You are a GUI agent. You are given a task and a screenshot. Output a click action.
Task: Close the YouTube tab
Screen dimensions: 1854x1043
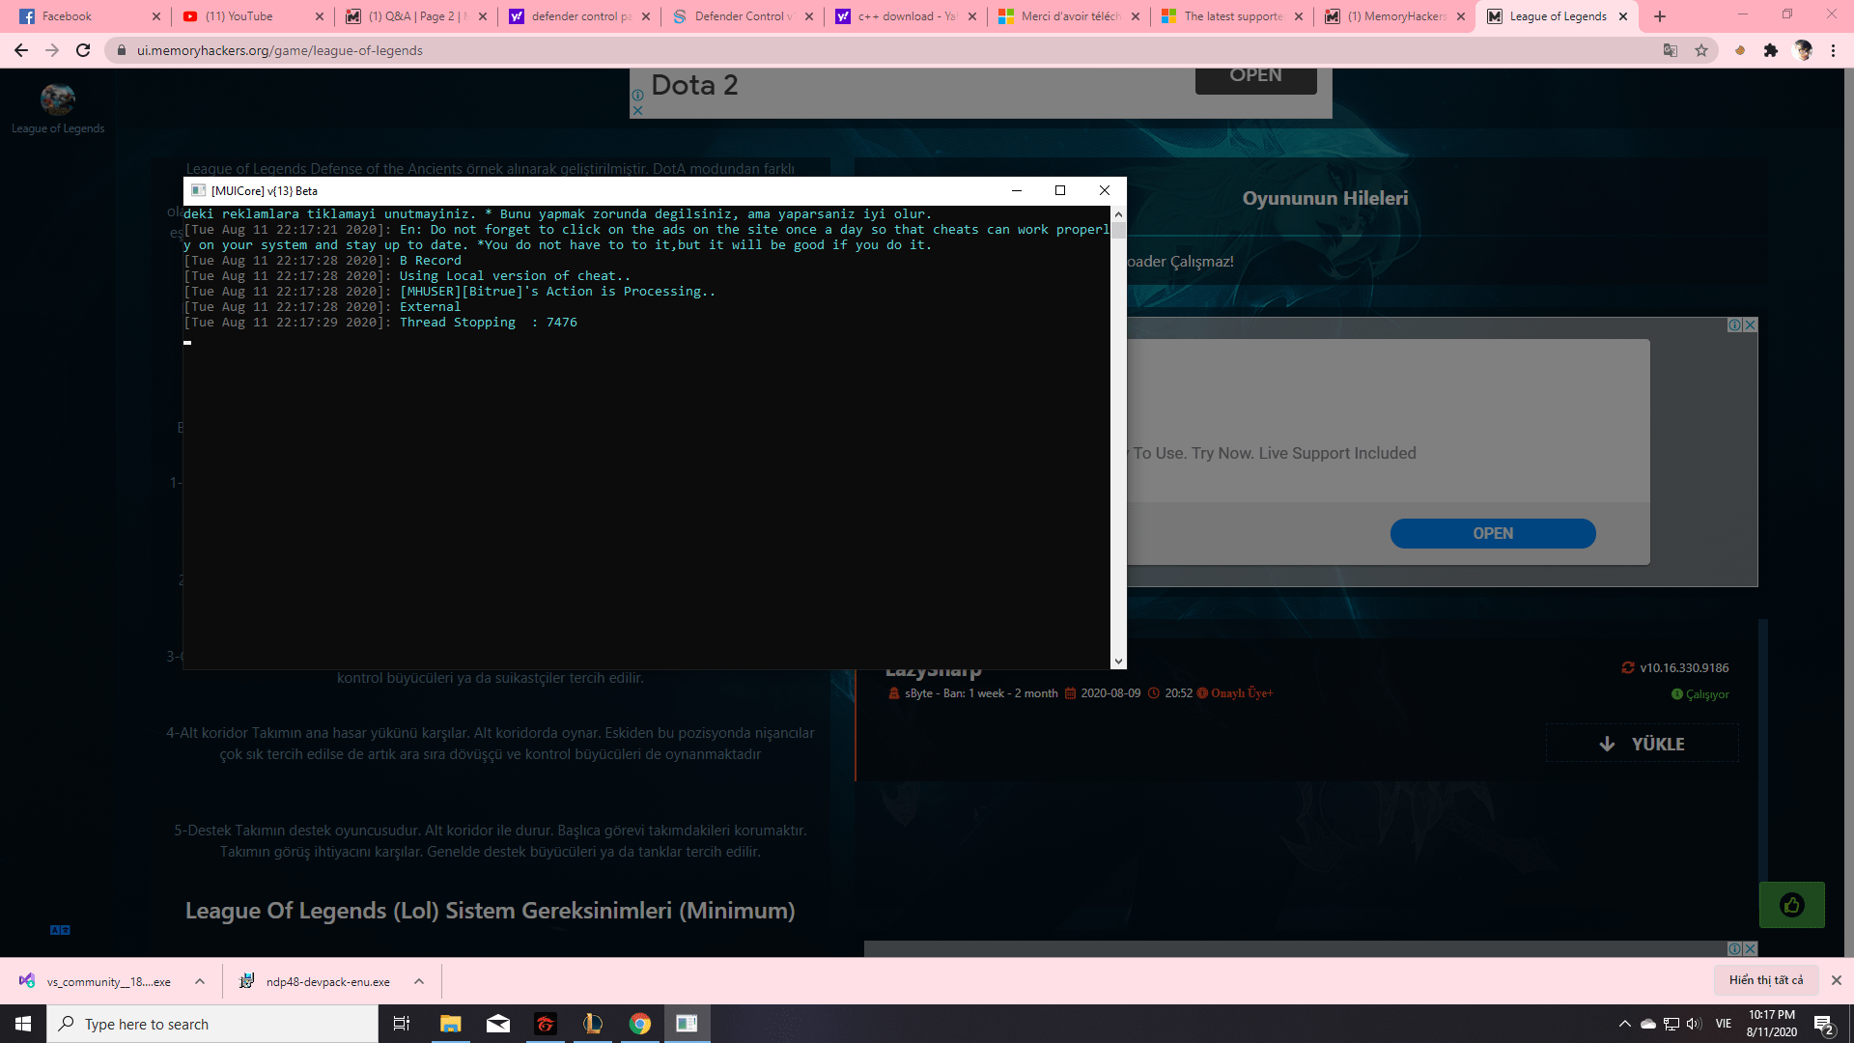320,16
